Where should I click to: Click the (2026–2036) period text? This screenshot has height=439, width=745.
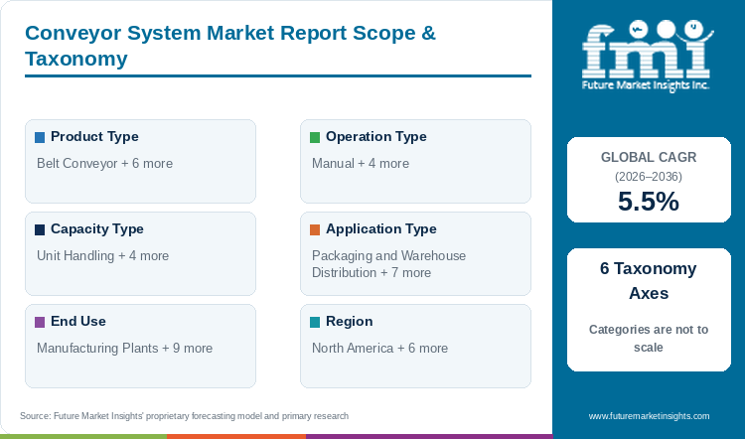click(649, 177)
